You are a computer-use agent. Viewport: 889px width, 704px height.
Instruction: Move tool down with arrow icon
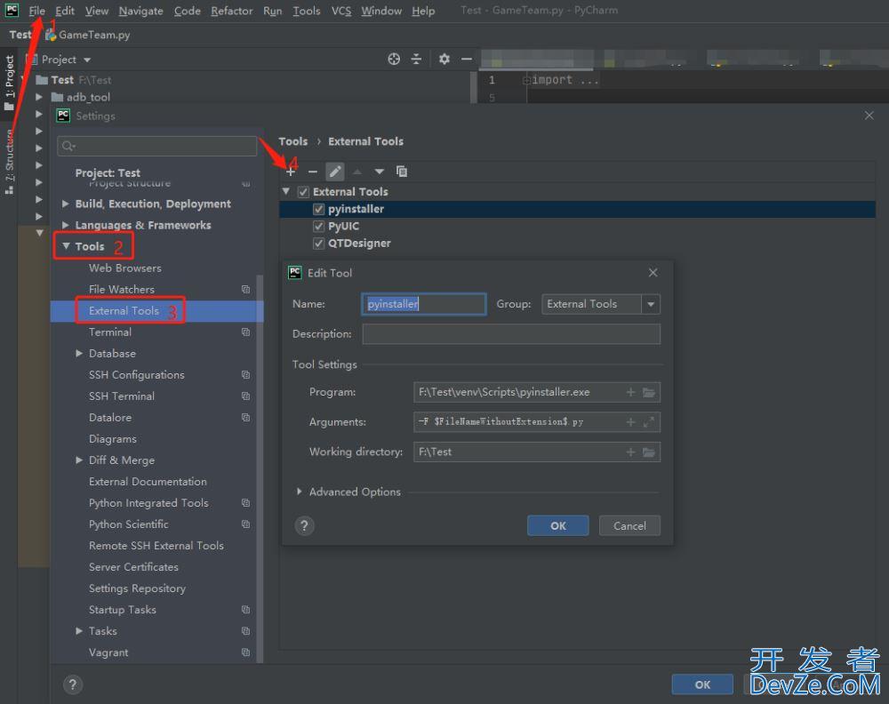(380, 172)
